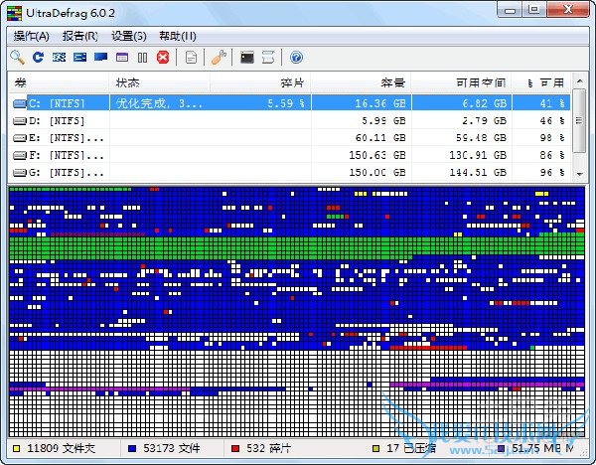
Task: Run Full optimization from the toolbar
Action: [x=100, y=58]
